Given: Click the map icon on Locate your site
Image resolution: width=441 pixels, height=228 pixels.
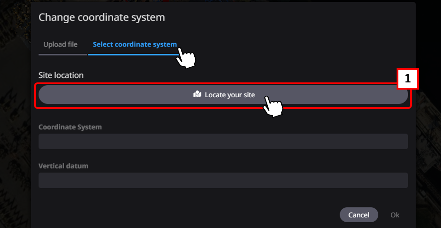Looking at the screenshot, I should (197, 95).
